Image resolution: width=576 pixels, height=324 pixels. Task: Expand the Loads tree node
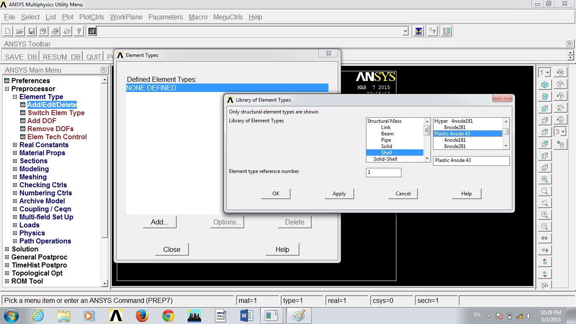tap(15, 225)
